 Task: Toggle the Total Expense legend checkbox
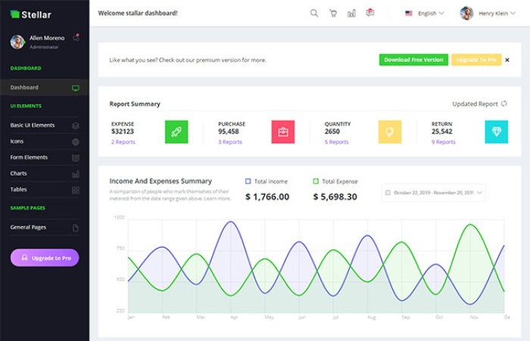(x=316, y=181)
